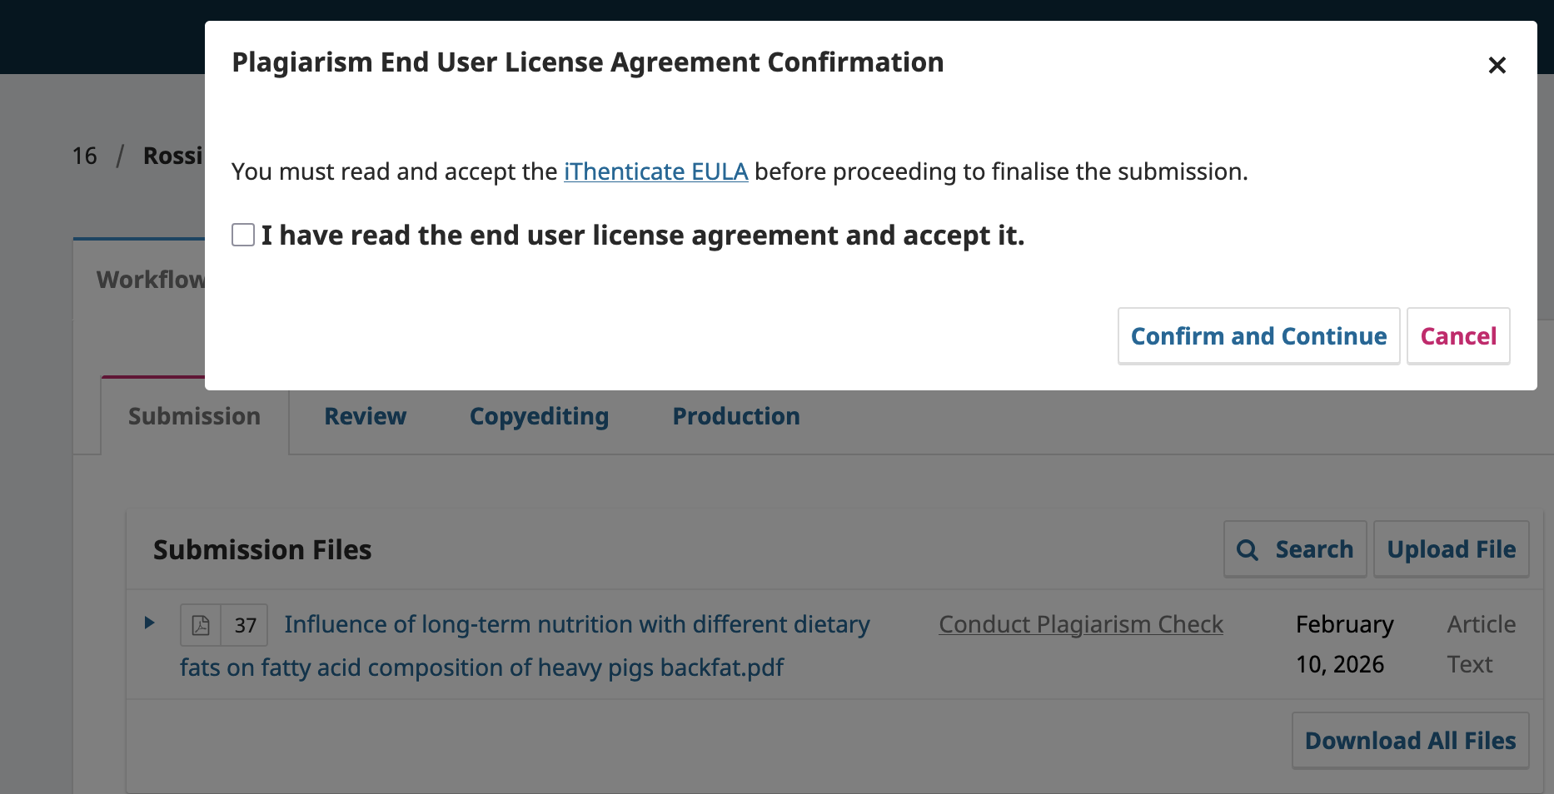Open the Production stage tab
Screen dimensions: 1554x794
pyautogui.click(x=736, y=416)
